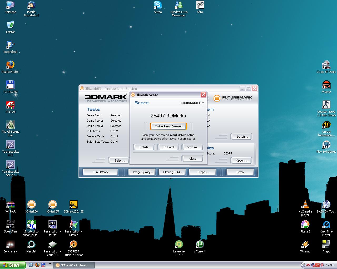Open Crysis SP Demo desktop icon
337x269 pixels.
pos(326,67)
